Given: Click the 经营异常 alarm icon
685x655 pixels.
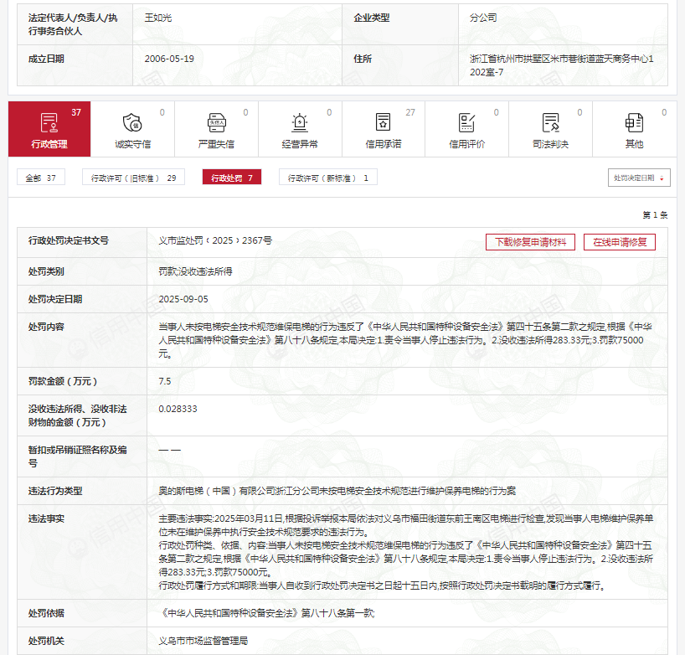Looking at the screenshot, I should pos(300,123).
